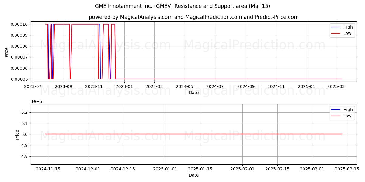The image size is (365, 182).
Task: Click the '2024-12-15' x-axis tick label
Action: [x=123, y=169]
